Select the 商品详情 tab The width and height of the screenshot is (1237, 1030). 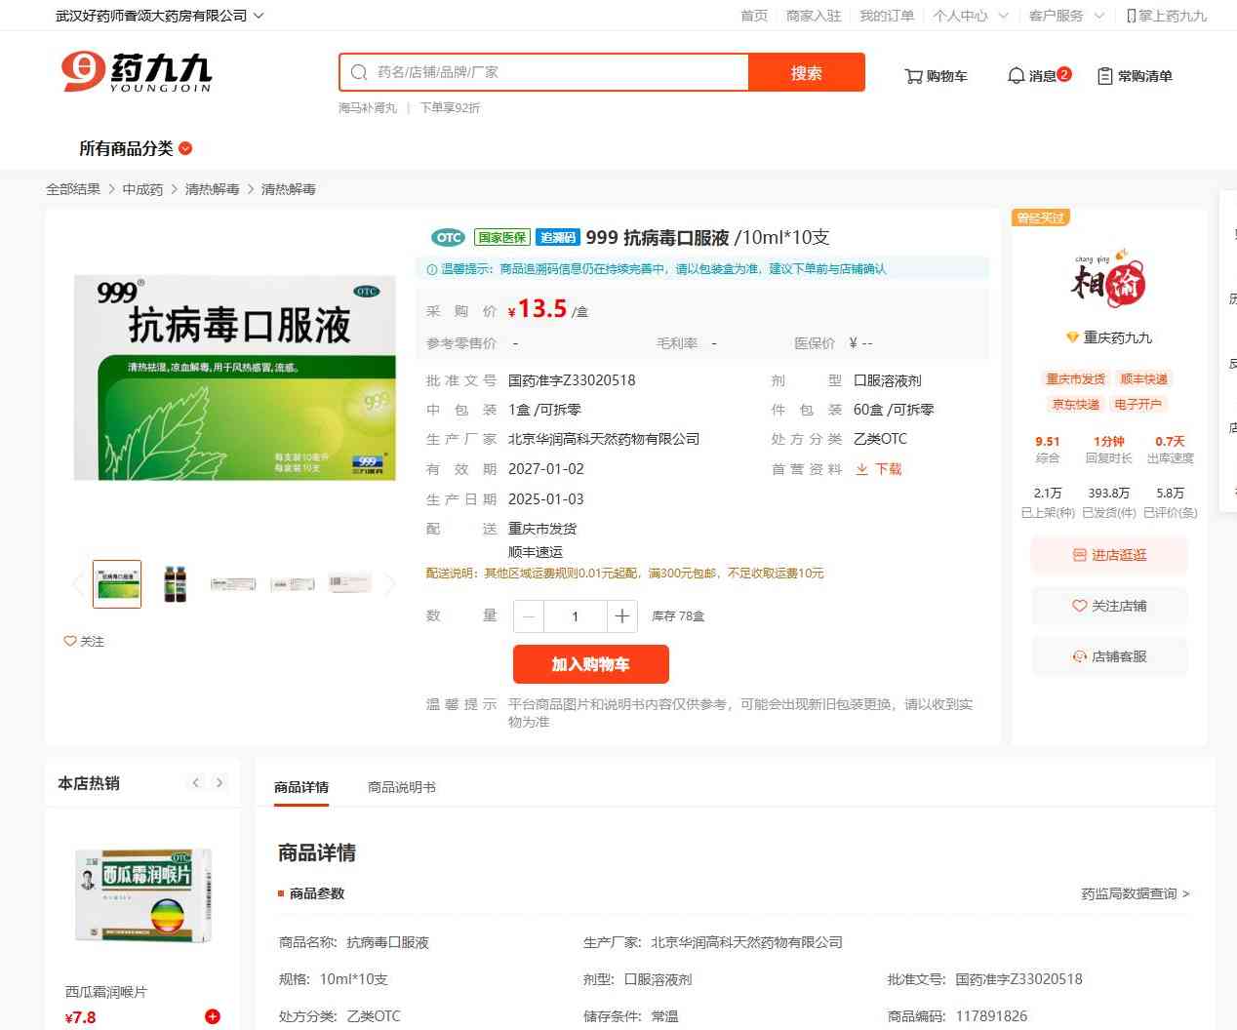pyautogui.click(x=301, y=787)
